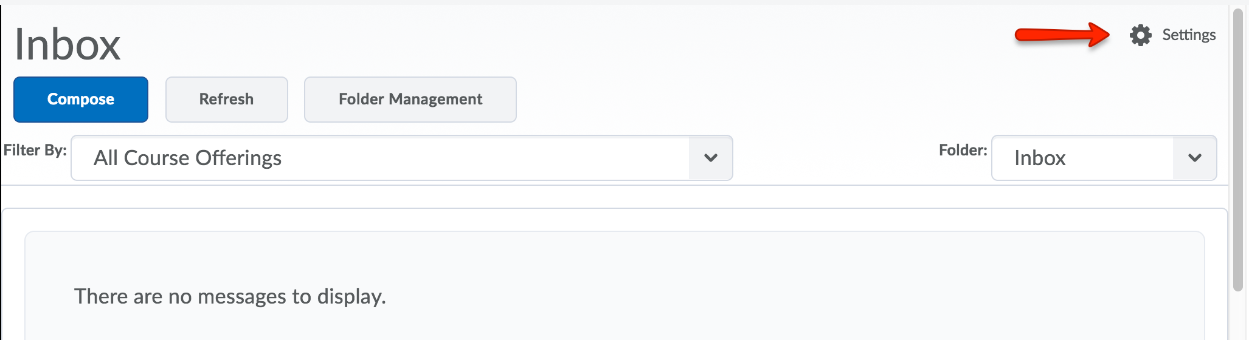
Task: Open the All Course Offerings filter dropdown
Action: (x=380, y=158)
